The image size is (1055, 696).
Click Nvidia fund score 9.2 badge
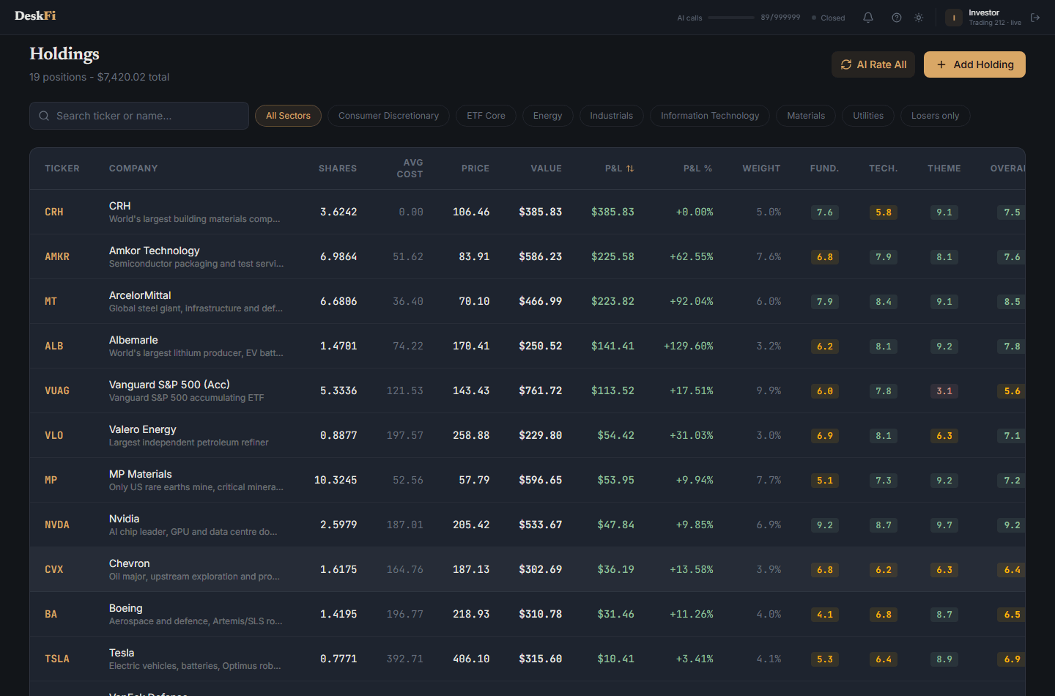tap(825, 525)
